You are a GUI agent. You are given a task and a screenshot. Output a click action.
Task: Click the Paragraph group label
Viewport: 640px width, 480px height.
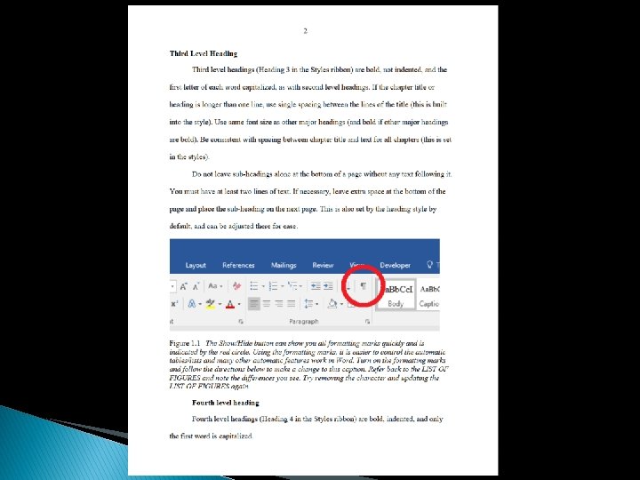[304, 322]
